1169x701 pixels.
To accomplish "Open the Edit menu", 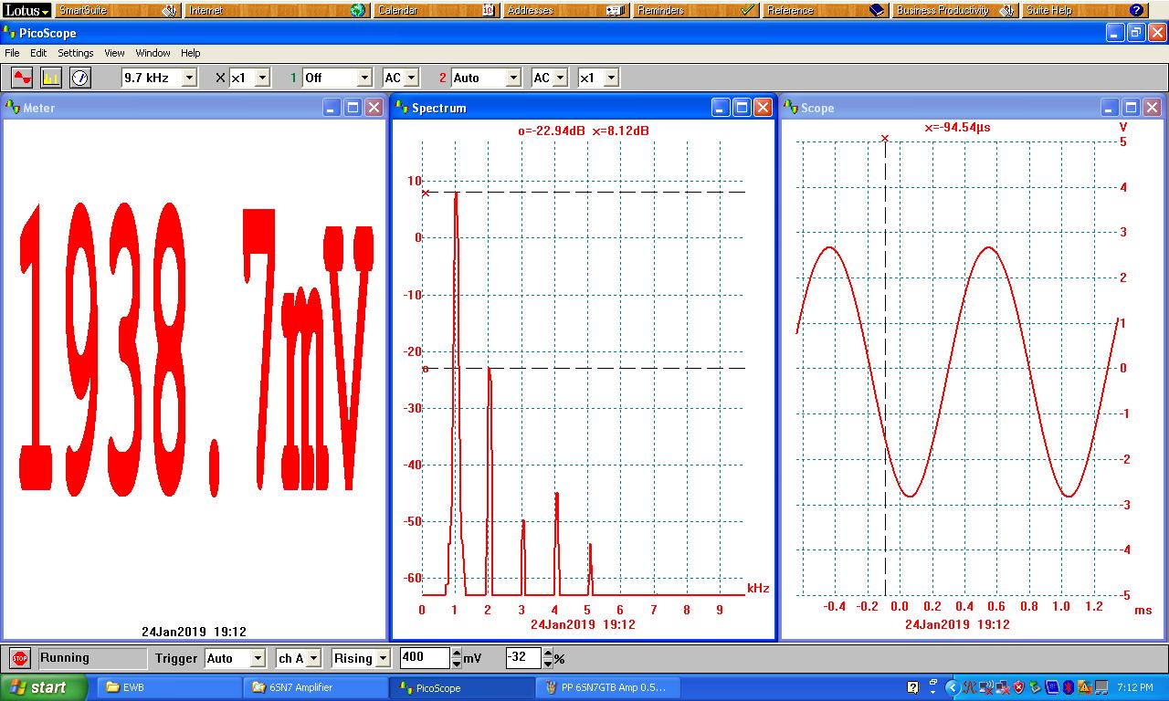I will click(38, 53).
